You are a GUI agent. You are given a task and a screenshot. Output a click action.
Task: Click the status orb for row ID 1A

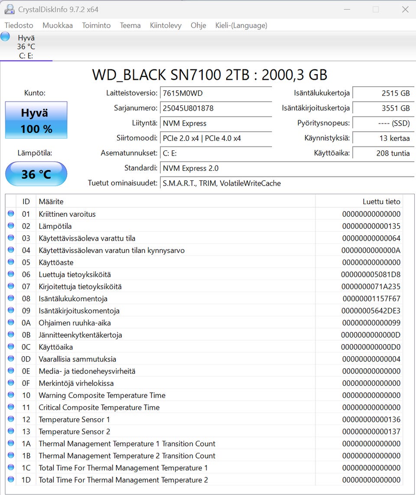11,443
